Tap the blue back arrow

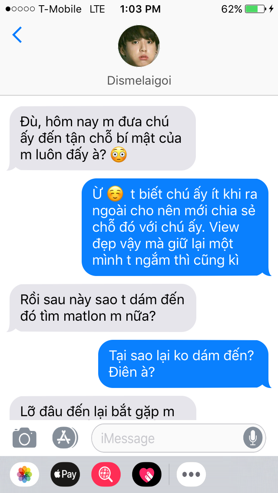17,35
